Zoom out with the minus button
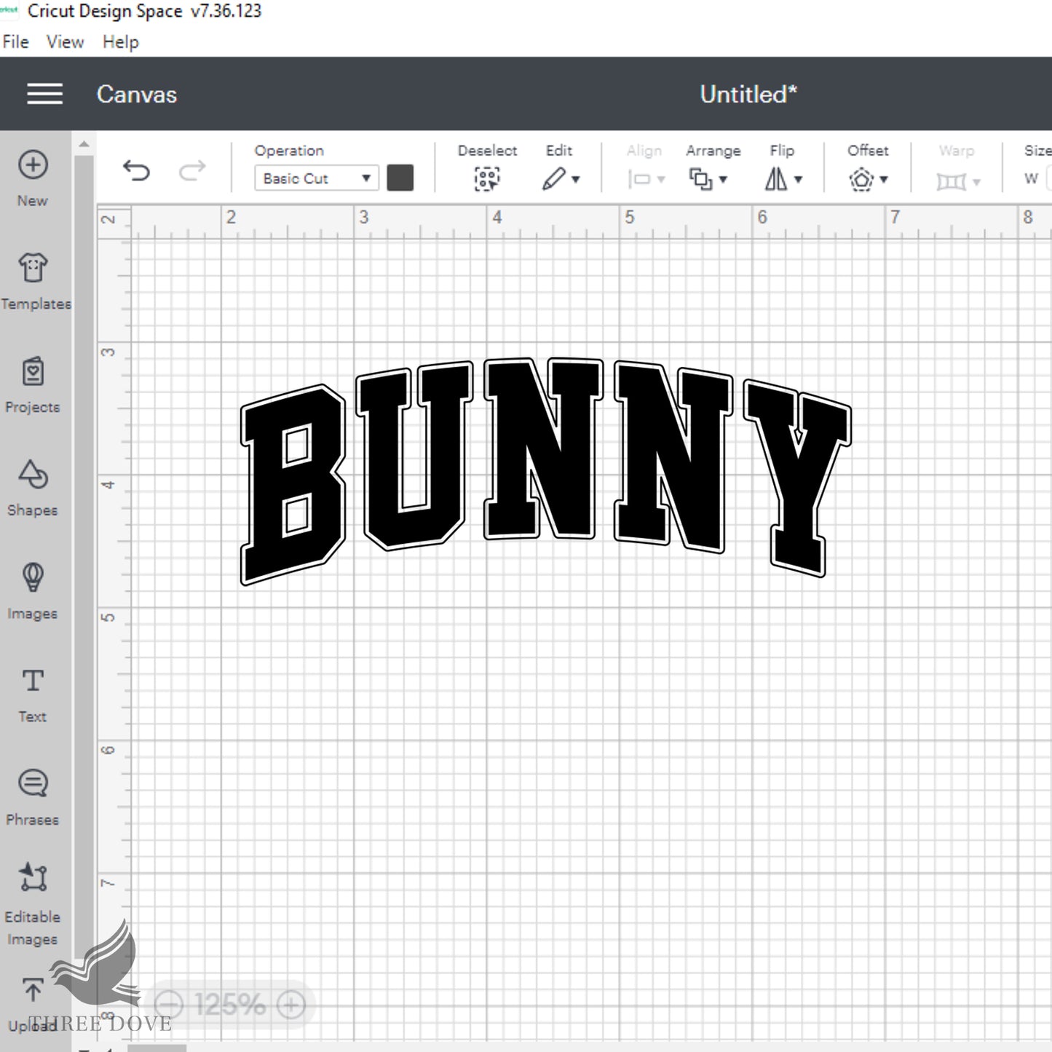1052x1052 pixels. pyautogui.click(x=170, y=1005)
